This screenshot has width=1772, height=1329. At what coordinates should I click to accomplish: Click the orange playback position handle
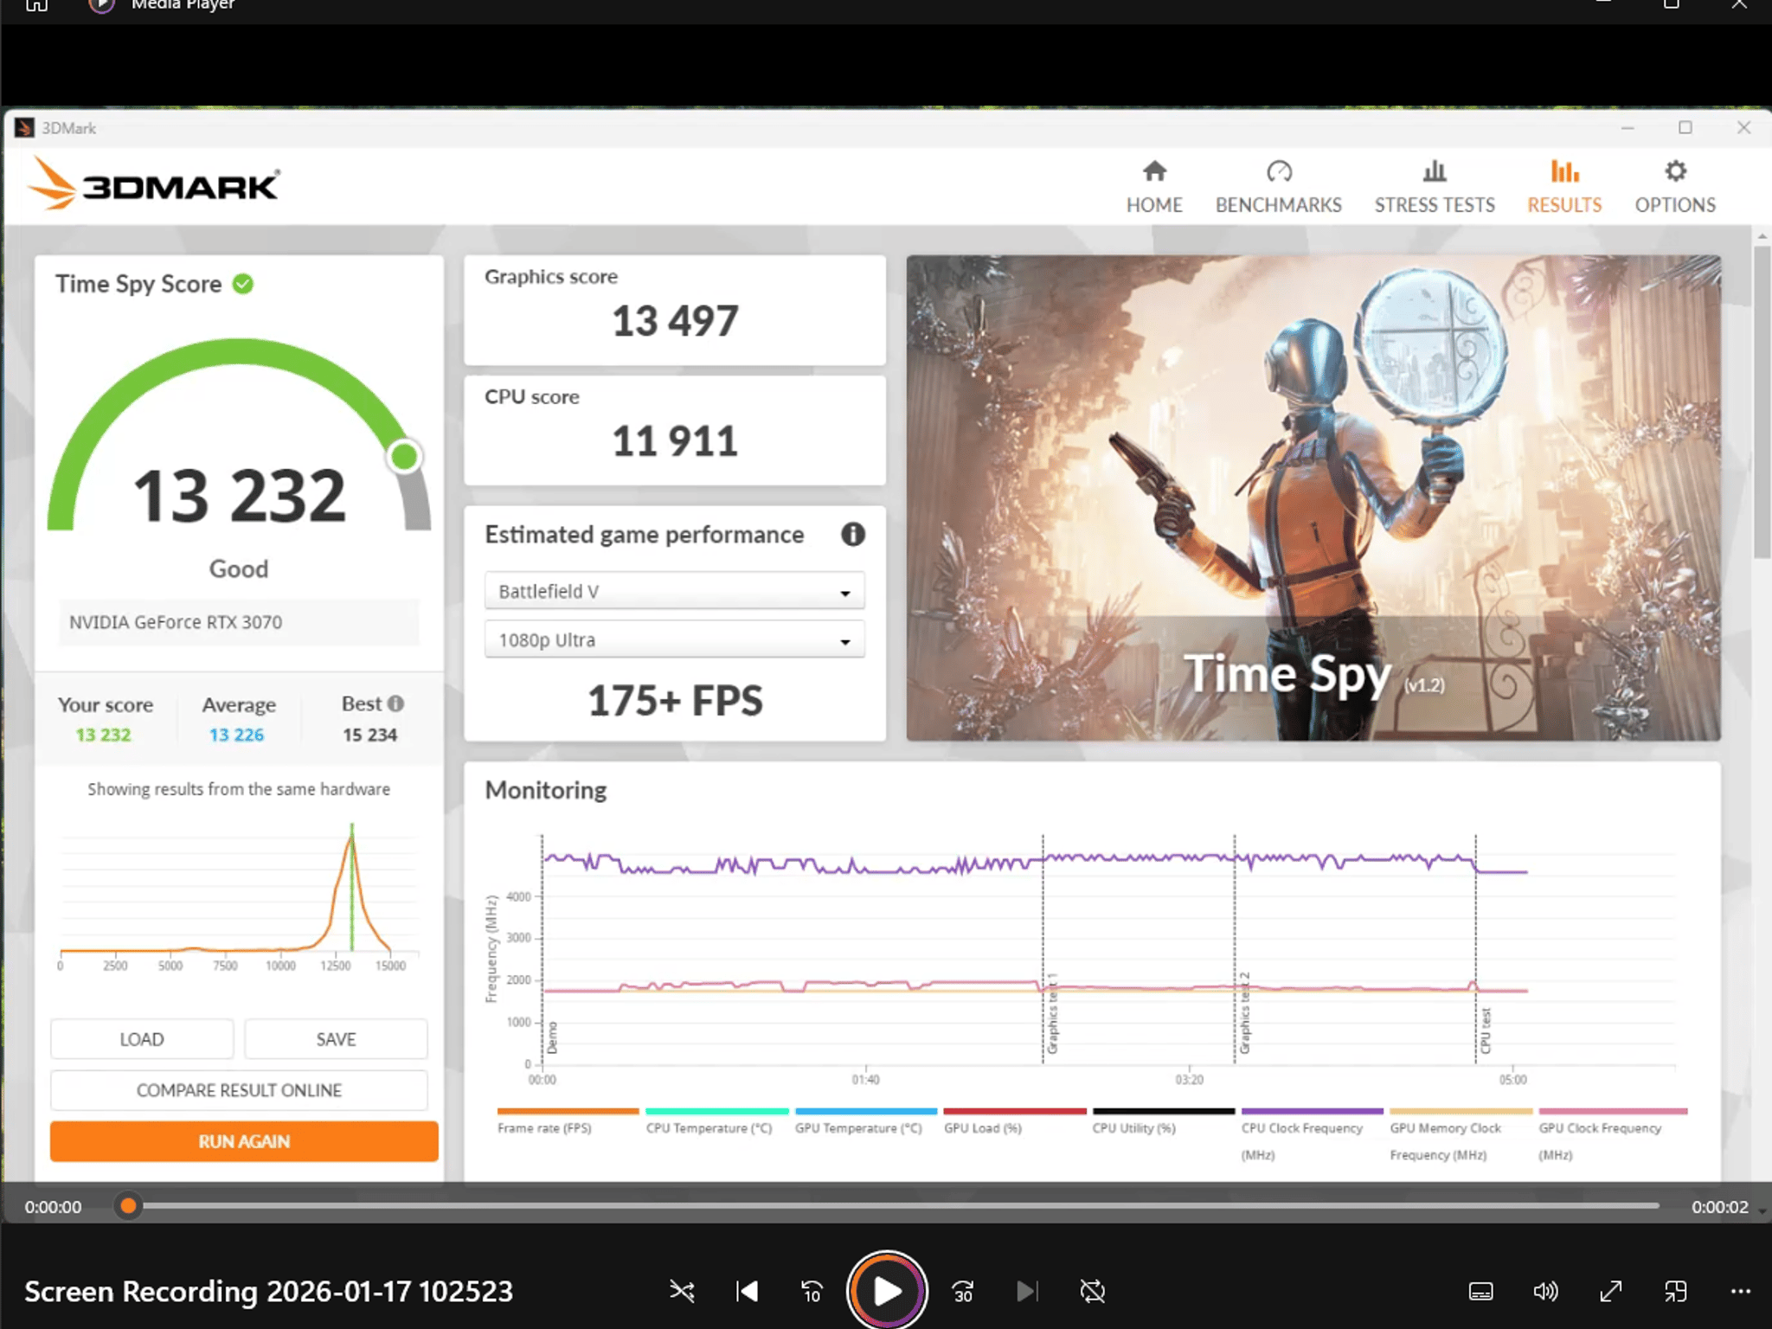tap(128, 1205)
